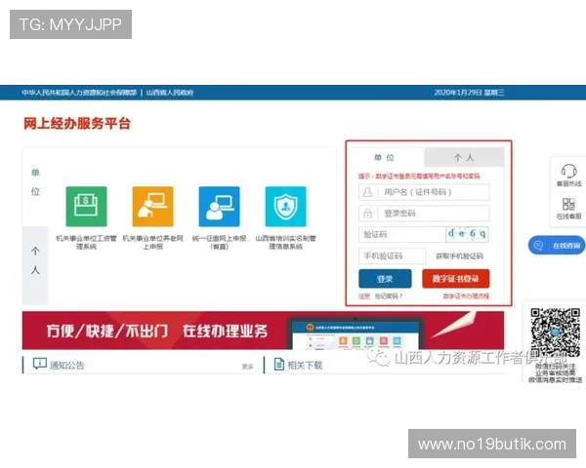Click the blue 登录 button
Screen dimensions: 586x468
point(385,279)
